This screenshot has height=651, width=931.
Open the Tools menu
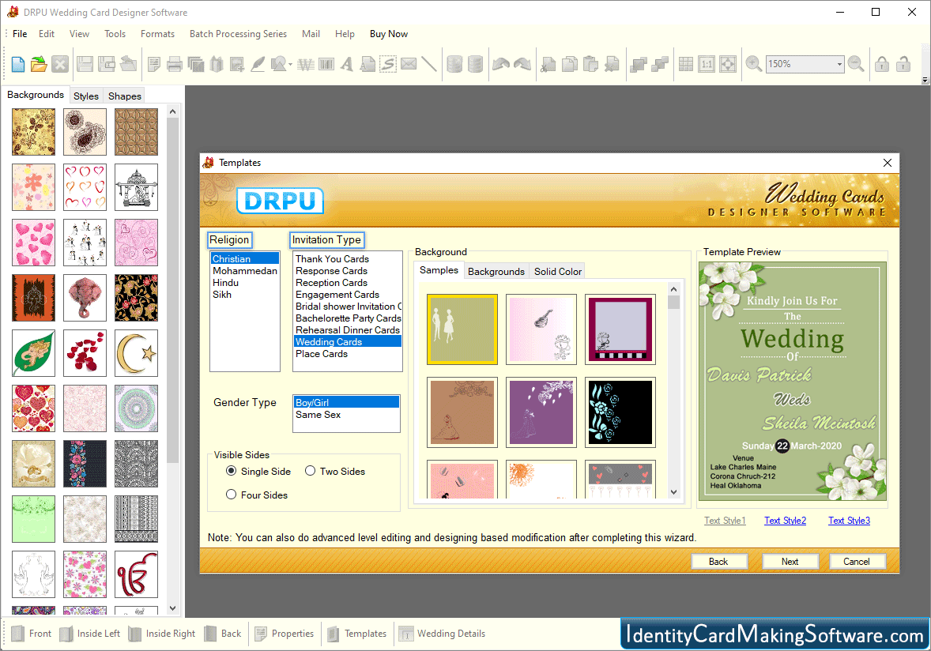click(x=115, y=34)
